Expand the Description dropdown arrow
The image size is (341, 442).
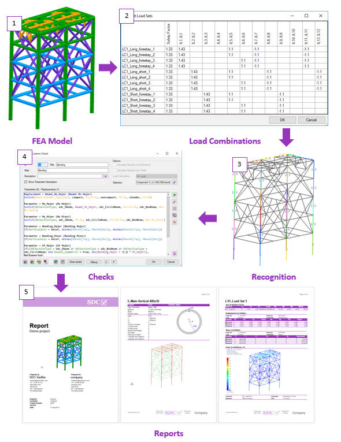click(106, 176)
